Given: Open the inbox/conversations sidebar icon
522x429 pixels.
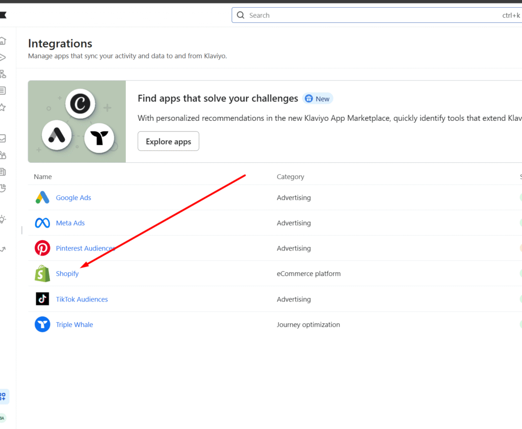Looking at the screenshot, I should click(4, 138).
